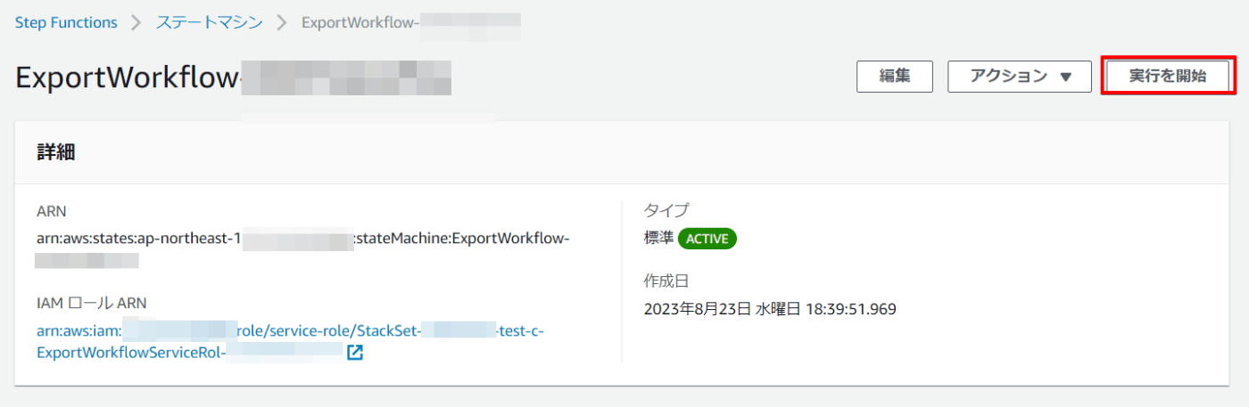Viewport: 1249px width, 407px height.
Task: Click the 標準 type value
Action: point(658,239)
